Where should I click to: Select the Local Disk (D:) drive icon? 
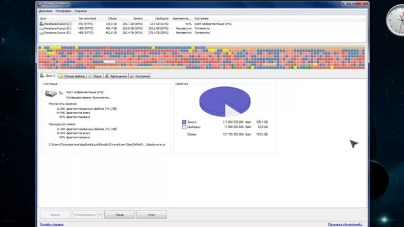tap(41, 28)
